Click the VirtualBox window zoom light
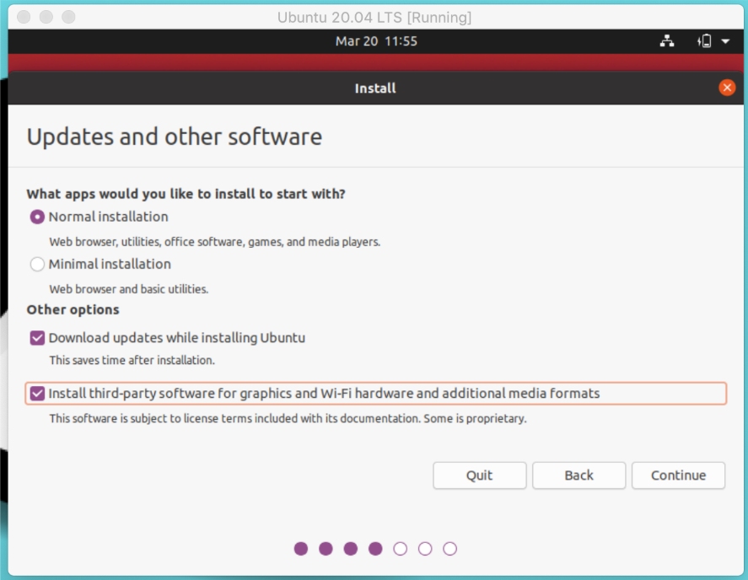 click(x=68, y=17)
